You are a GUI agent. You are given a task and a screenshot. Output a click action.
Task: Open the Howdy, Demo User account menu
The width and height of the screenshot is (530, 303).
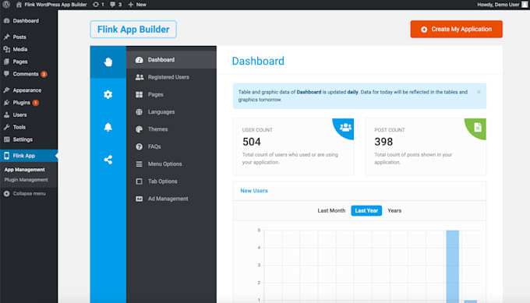502,5
